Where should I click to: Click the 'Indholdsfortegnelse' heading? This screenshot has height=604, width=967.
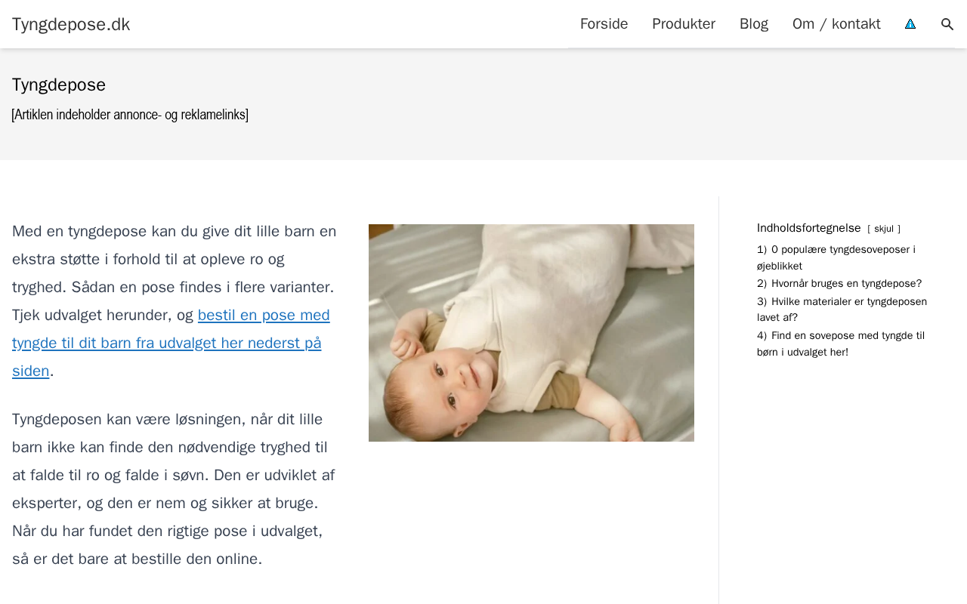click(808, 228)
